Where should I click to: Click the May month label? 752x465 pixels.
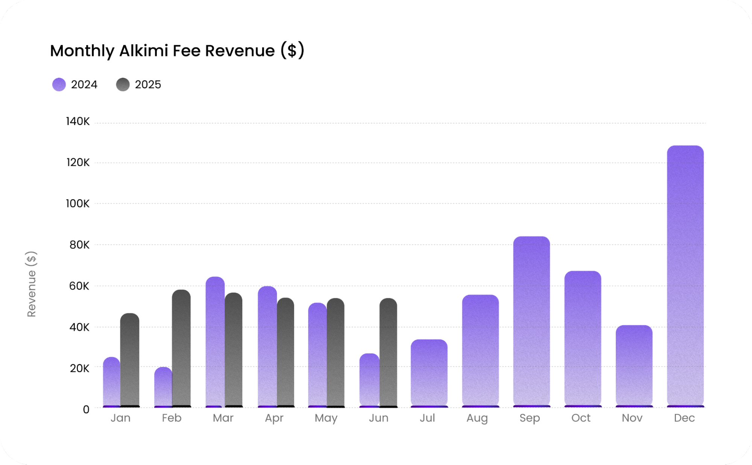[326, 418]
